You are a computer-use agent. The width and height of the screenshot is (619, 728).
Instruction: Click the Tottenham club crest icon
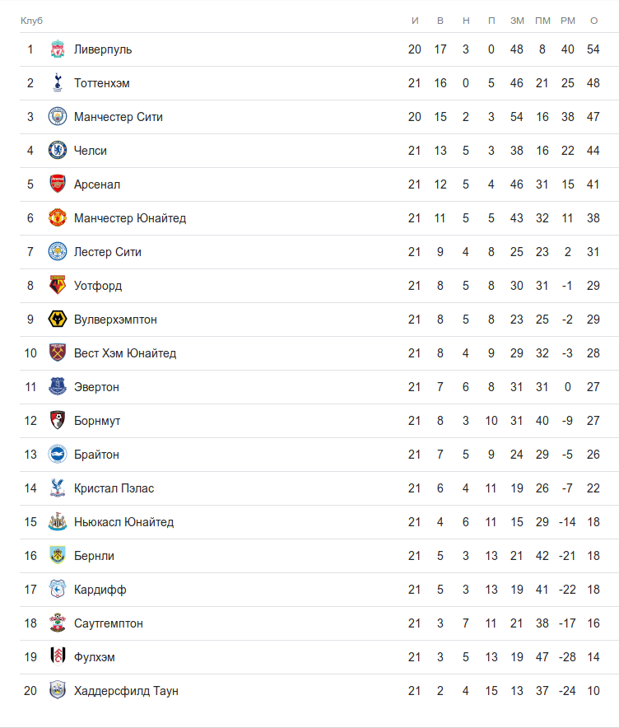[x=57, y=83]
